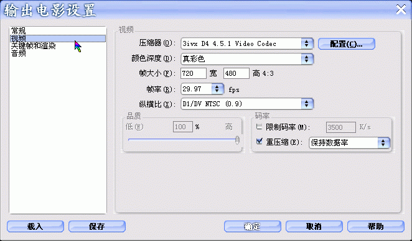
Task: Enable the 限制码率 checkbox
Action: pos(260,127)
